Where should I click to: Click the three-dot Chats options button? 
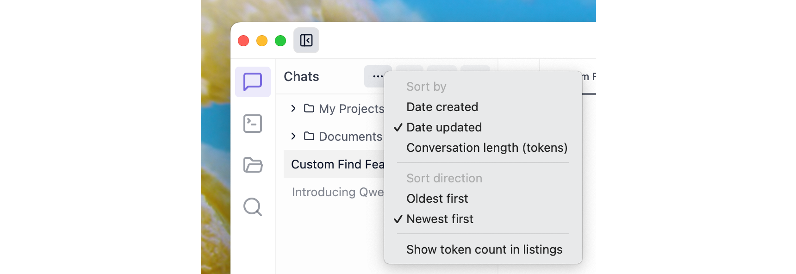pos(377,76)
